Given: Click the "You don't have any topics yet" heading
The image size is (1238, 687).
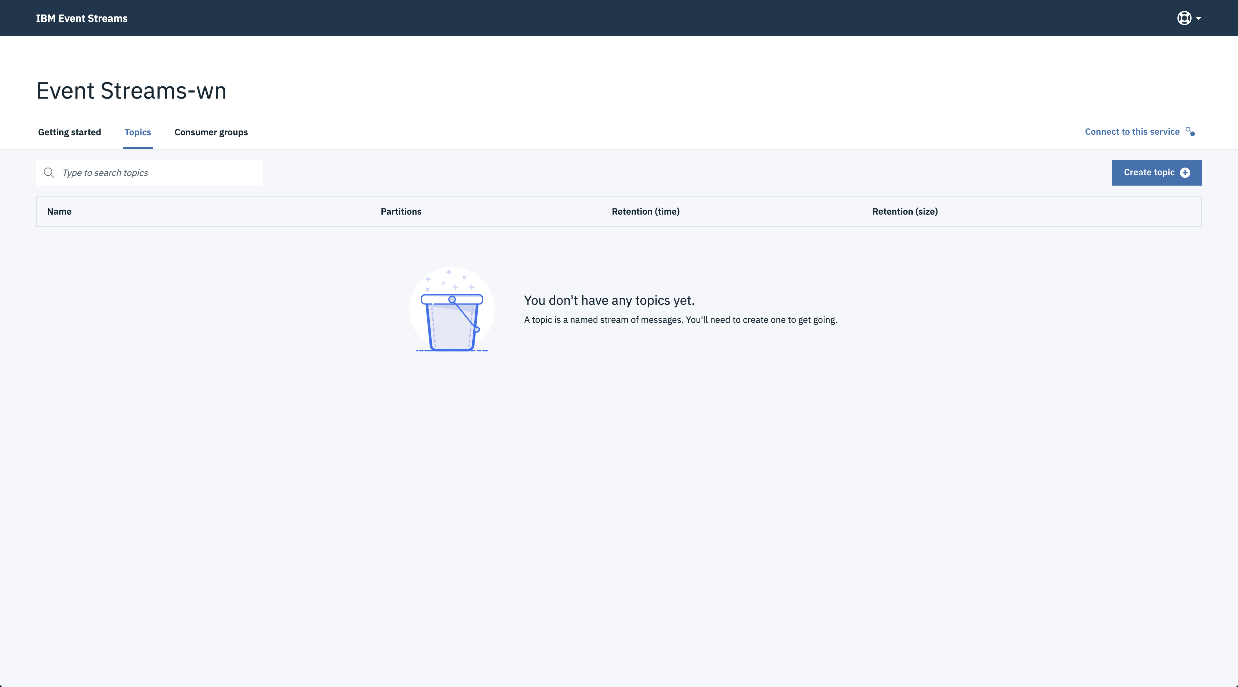Looking at the screenshot, I should coord(609,300).
